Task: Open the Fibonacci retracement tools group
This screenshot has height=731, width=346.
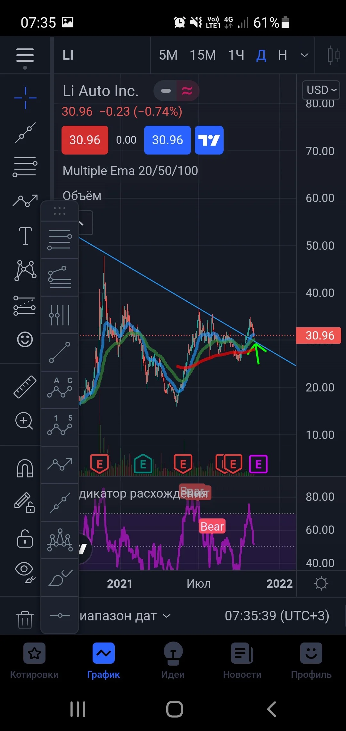Action: tap(25, 167)
